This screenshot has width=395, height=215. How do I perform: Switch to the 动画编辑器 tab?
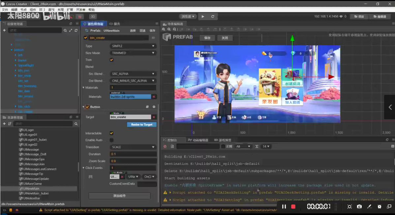click(x=198, y=140)
